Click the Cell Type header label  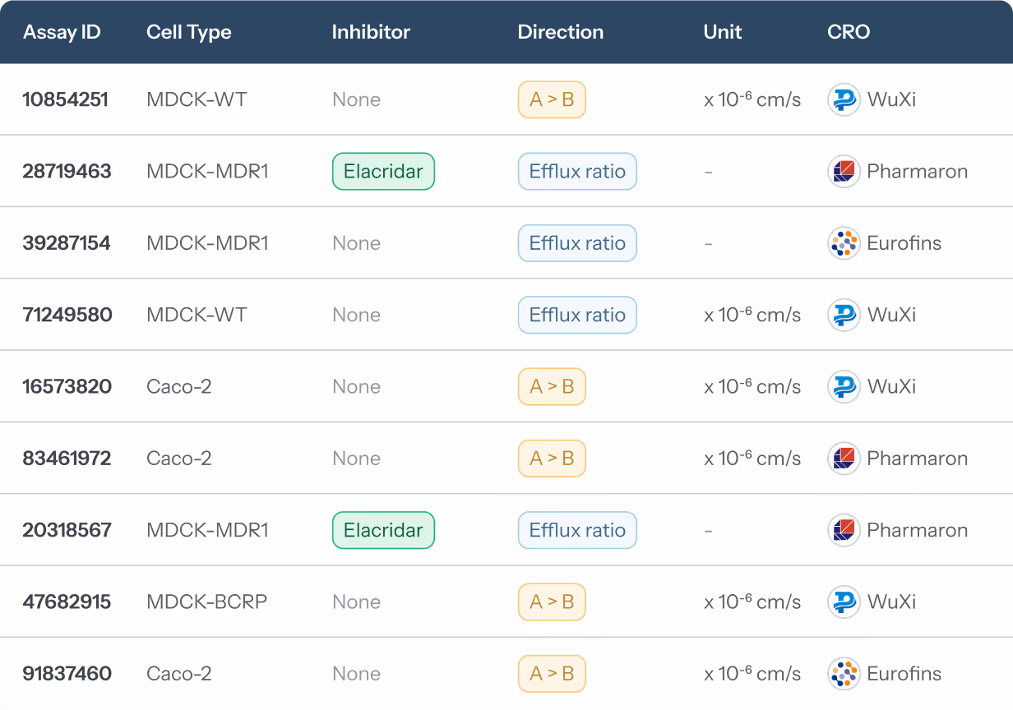click(x=189, y=32)
